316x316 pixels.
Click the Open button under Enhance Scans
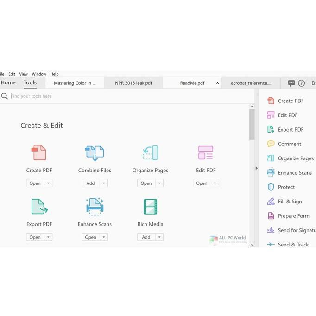pos(91,237)
